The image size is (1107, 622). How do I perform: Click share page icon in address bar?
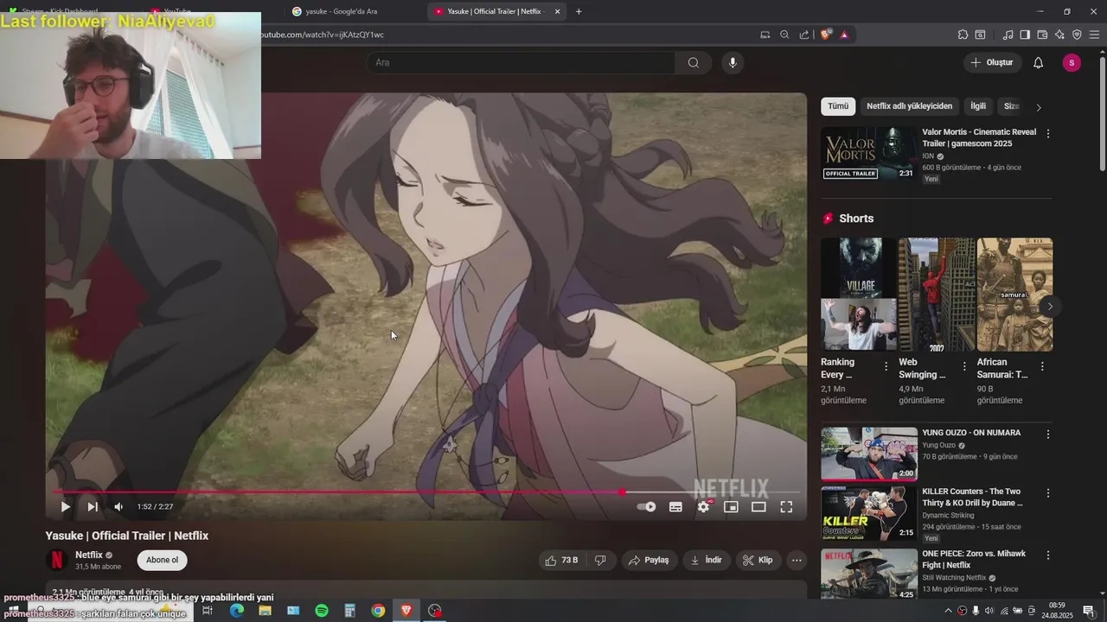click(x=804, y=35)
